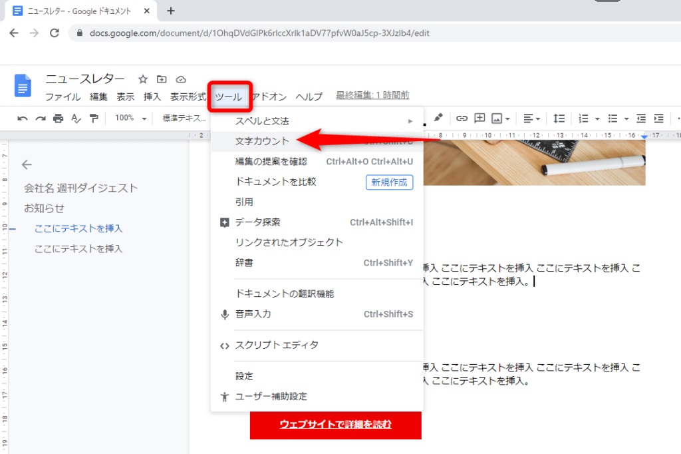Star the ニュースレター document

(x=143, y=79)
